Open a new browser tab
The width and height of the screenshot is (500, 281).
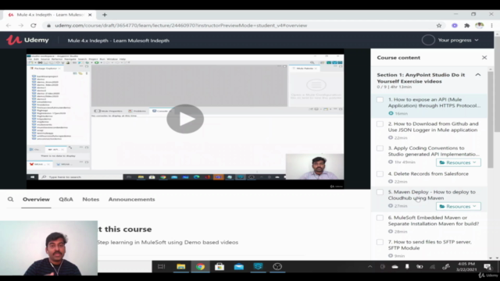[x=105, y=15]
